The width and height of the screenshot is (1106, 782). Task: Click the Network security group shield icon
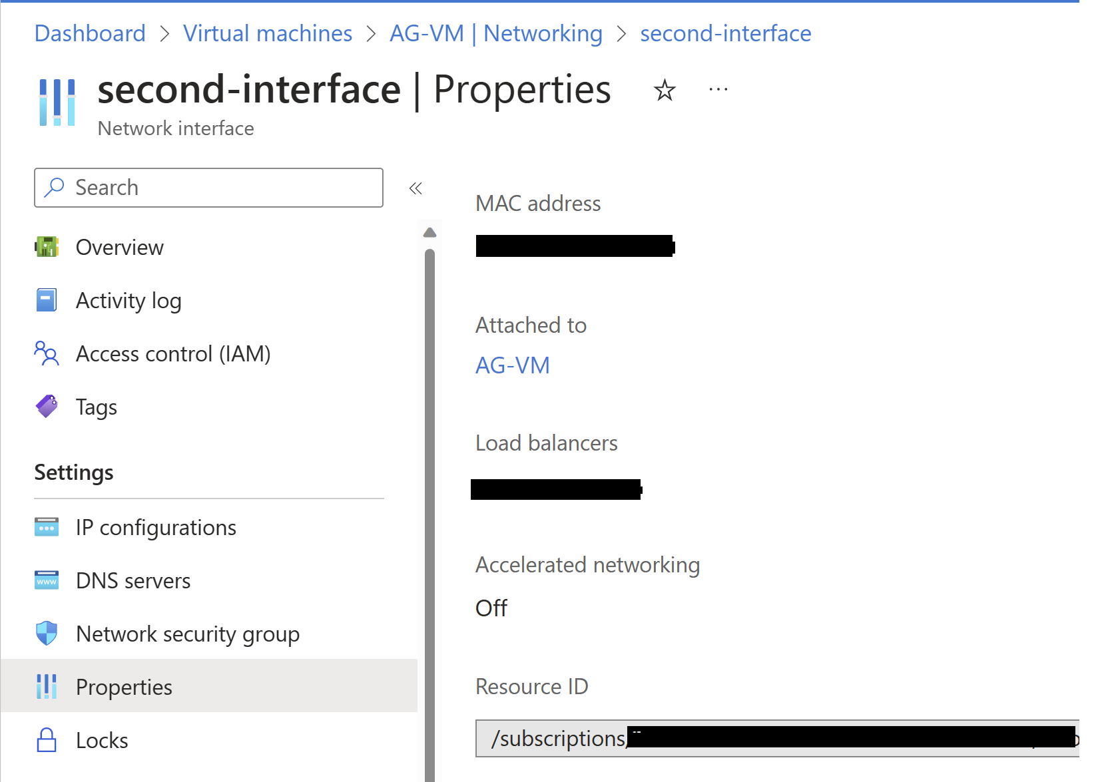click(47, 634)
